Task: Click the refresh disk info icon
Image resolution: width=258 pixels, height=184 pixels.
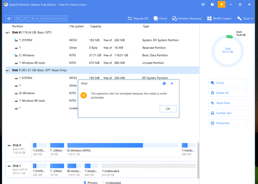Action: point(9,19)
